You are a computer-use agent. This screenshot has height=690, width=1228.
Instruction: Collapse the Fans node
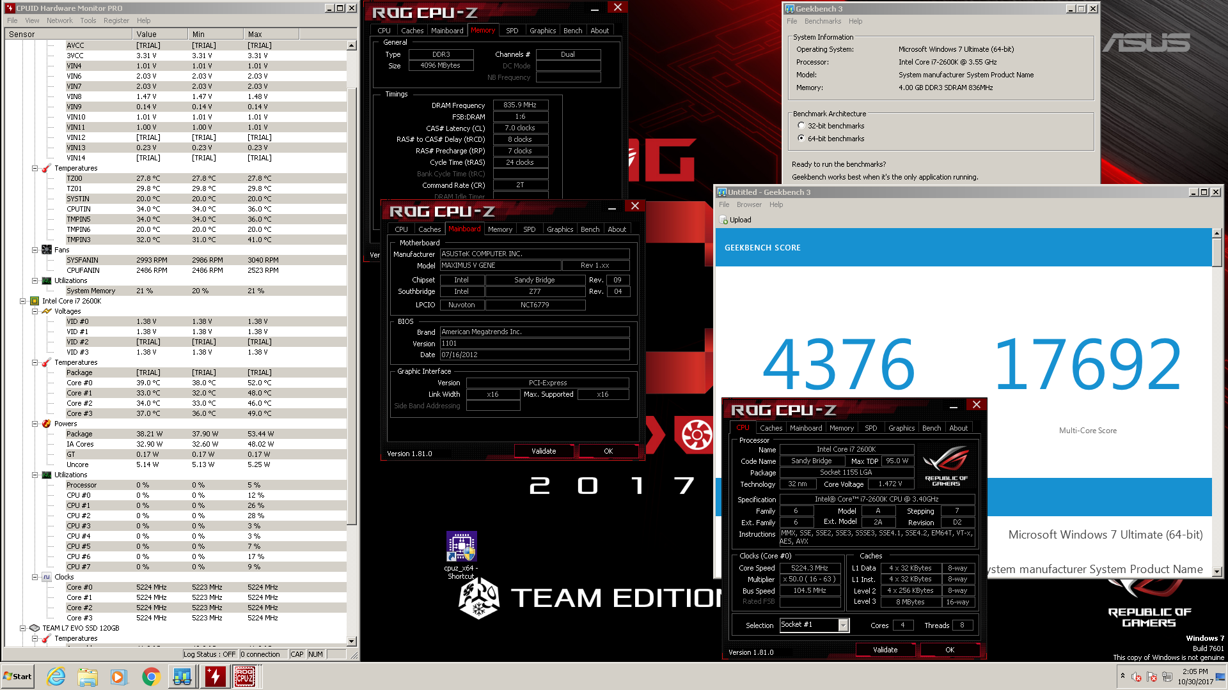pos(35,250)
